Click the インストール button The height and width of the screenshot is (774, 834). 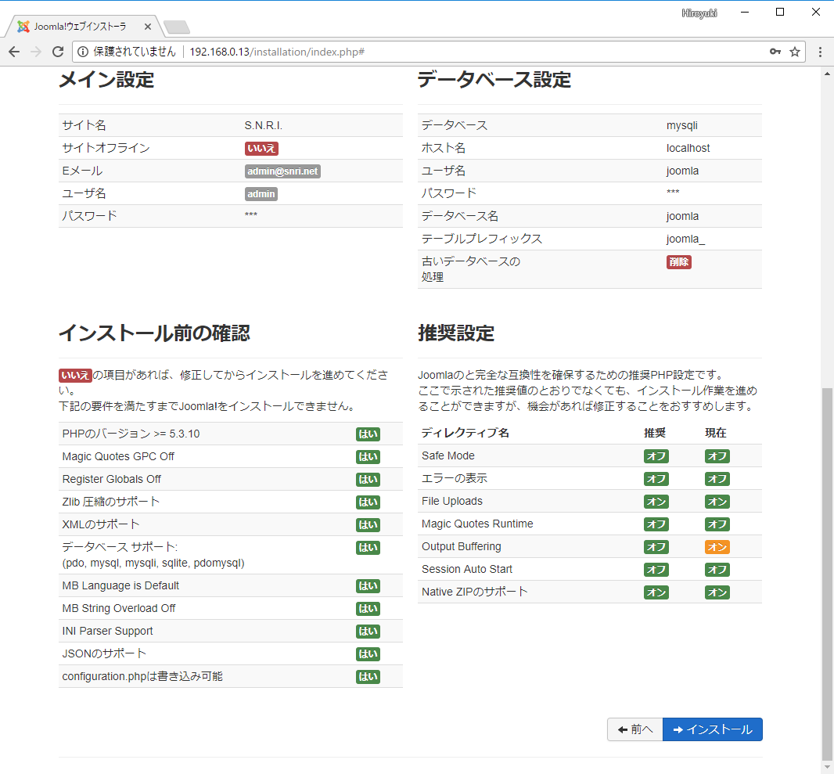click(712, 729)
